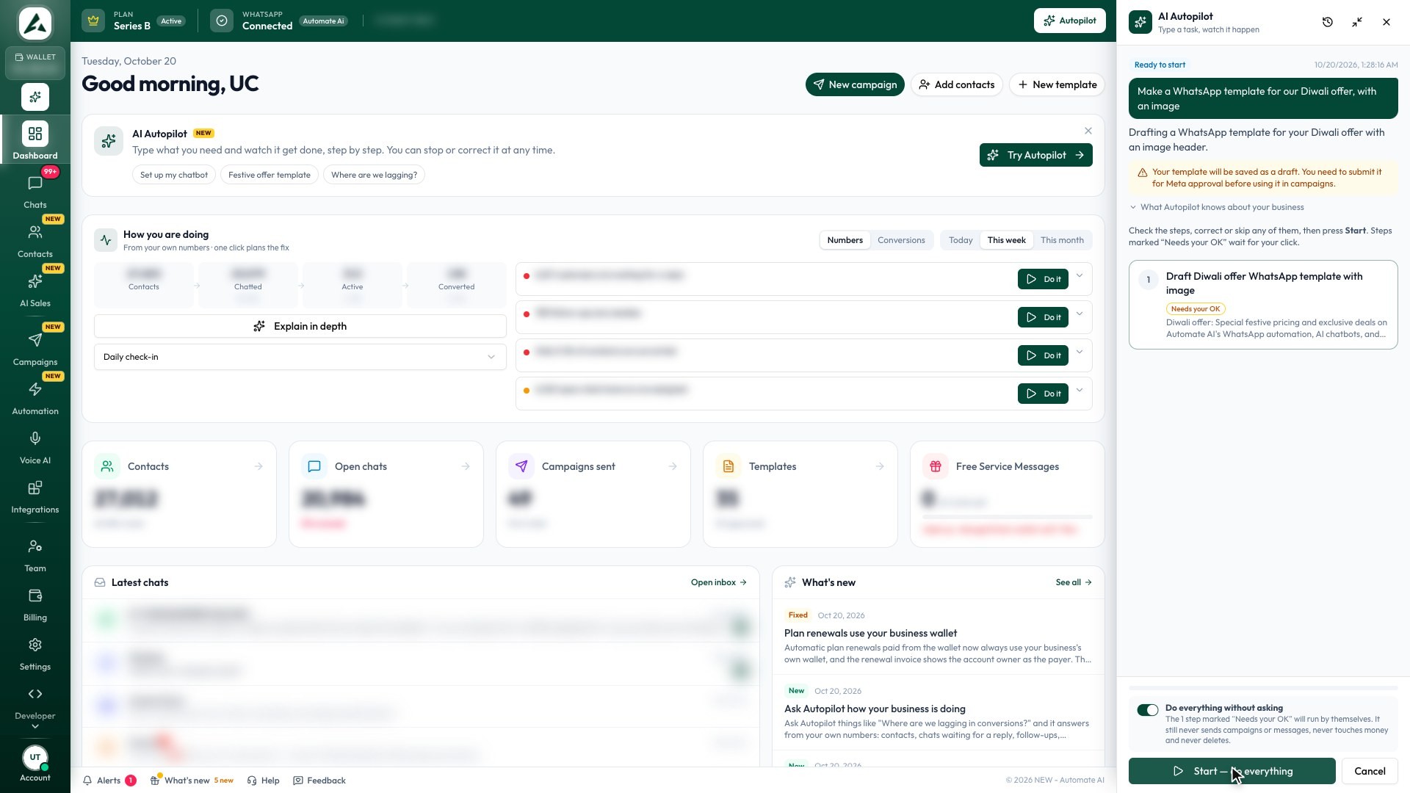Image resolution: width=1410 pixels, height=793 pixels.
Task: Open Feedback in footer bar
Action: click(319, 781)
